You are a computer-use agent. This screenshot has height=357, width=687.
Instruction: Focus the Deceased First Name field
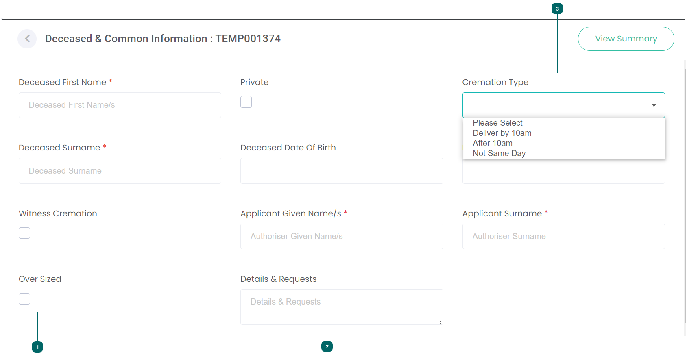(x=120, y=105)
